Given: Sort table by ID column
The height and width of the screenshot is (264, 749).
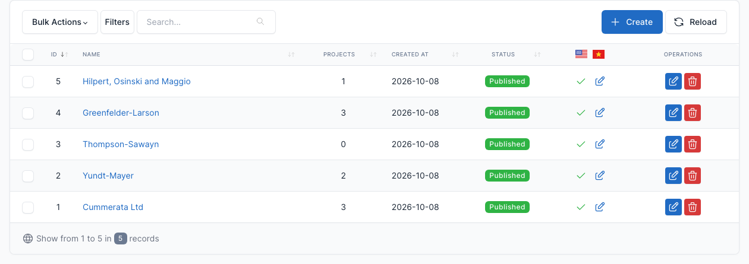Looking at the screenshot, I should 59,55.
